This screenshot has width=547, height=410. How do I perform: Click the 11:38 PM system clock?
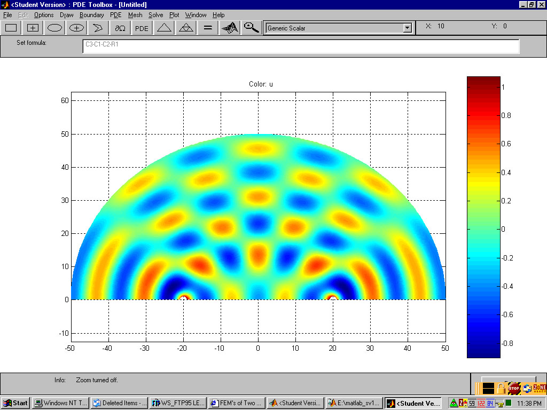click(529, 404)
